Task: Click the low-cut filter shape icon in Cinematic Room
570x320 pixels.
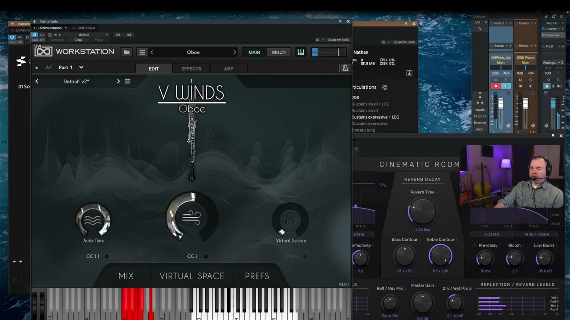Action: click(x=383, y=185)
